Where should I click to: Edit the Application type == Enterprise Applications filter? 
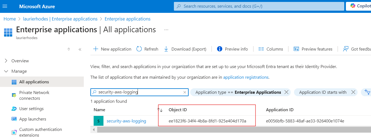coord(238,92)
